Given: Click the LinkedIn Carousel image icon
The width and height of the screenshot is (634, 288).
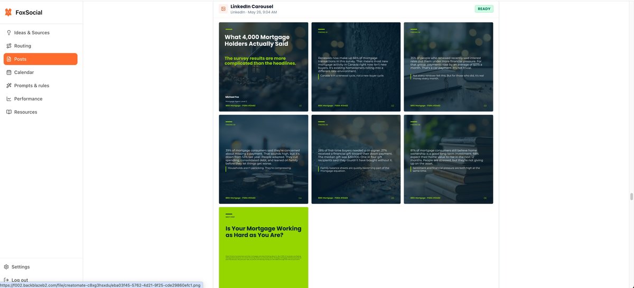Looking at the screenshot, I should [x=223, y=9].
